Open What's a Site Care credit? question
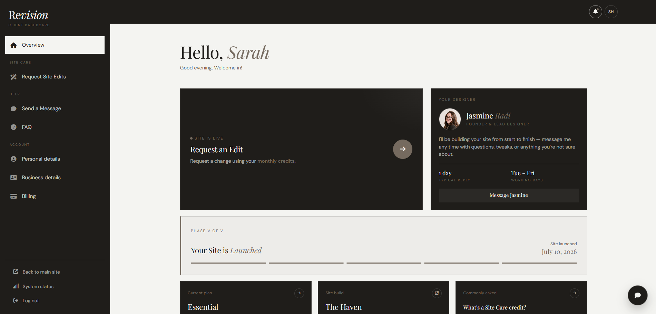This screenshot has height=314, width=656. click(495, 307)
